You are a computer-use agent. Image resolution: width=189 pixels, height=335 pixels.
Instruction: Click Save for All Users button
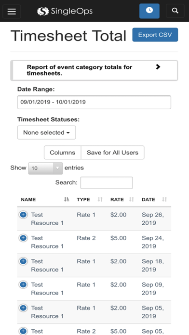(x=113, y=153)
